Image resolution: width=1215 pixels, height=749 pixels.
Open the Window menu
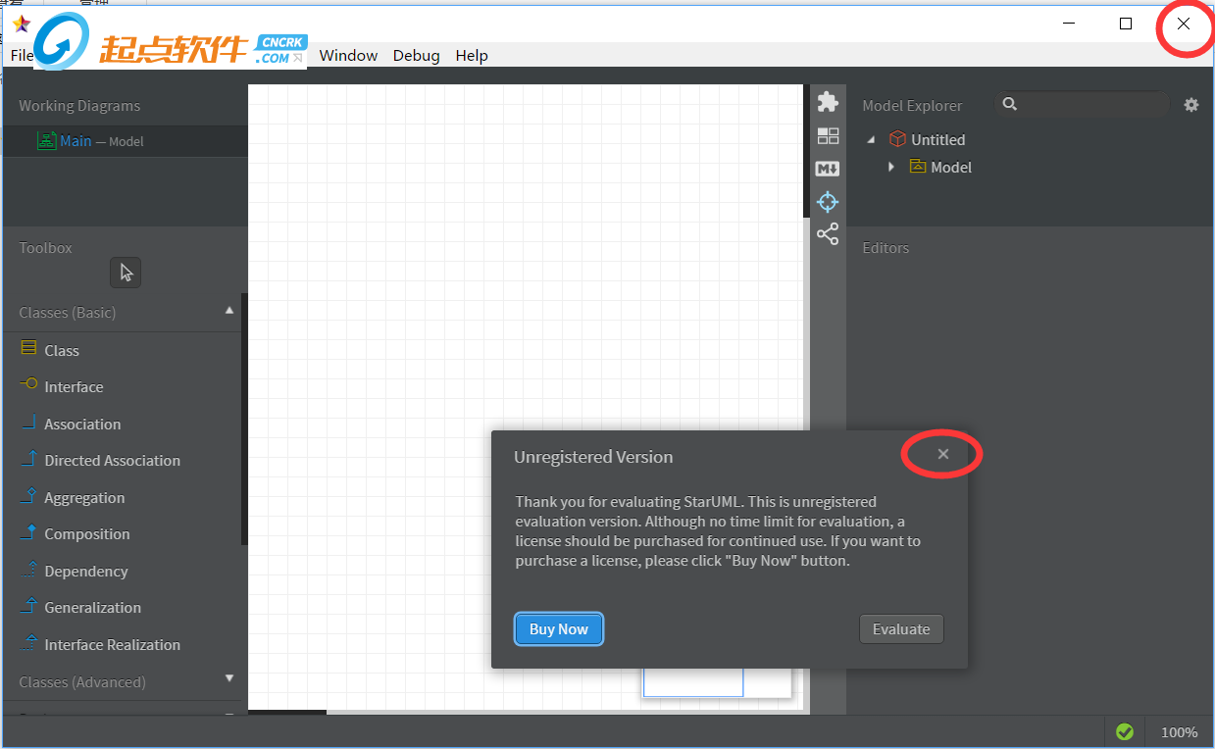[x=348, y=55]
